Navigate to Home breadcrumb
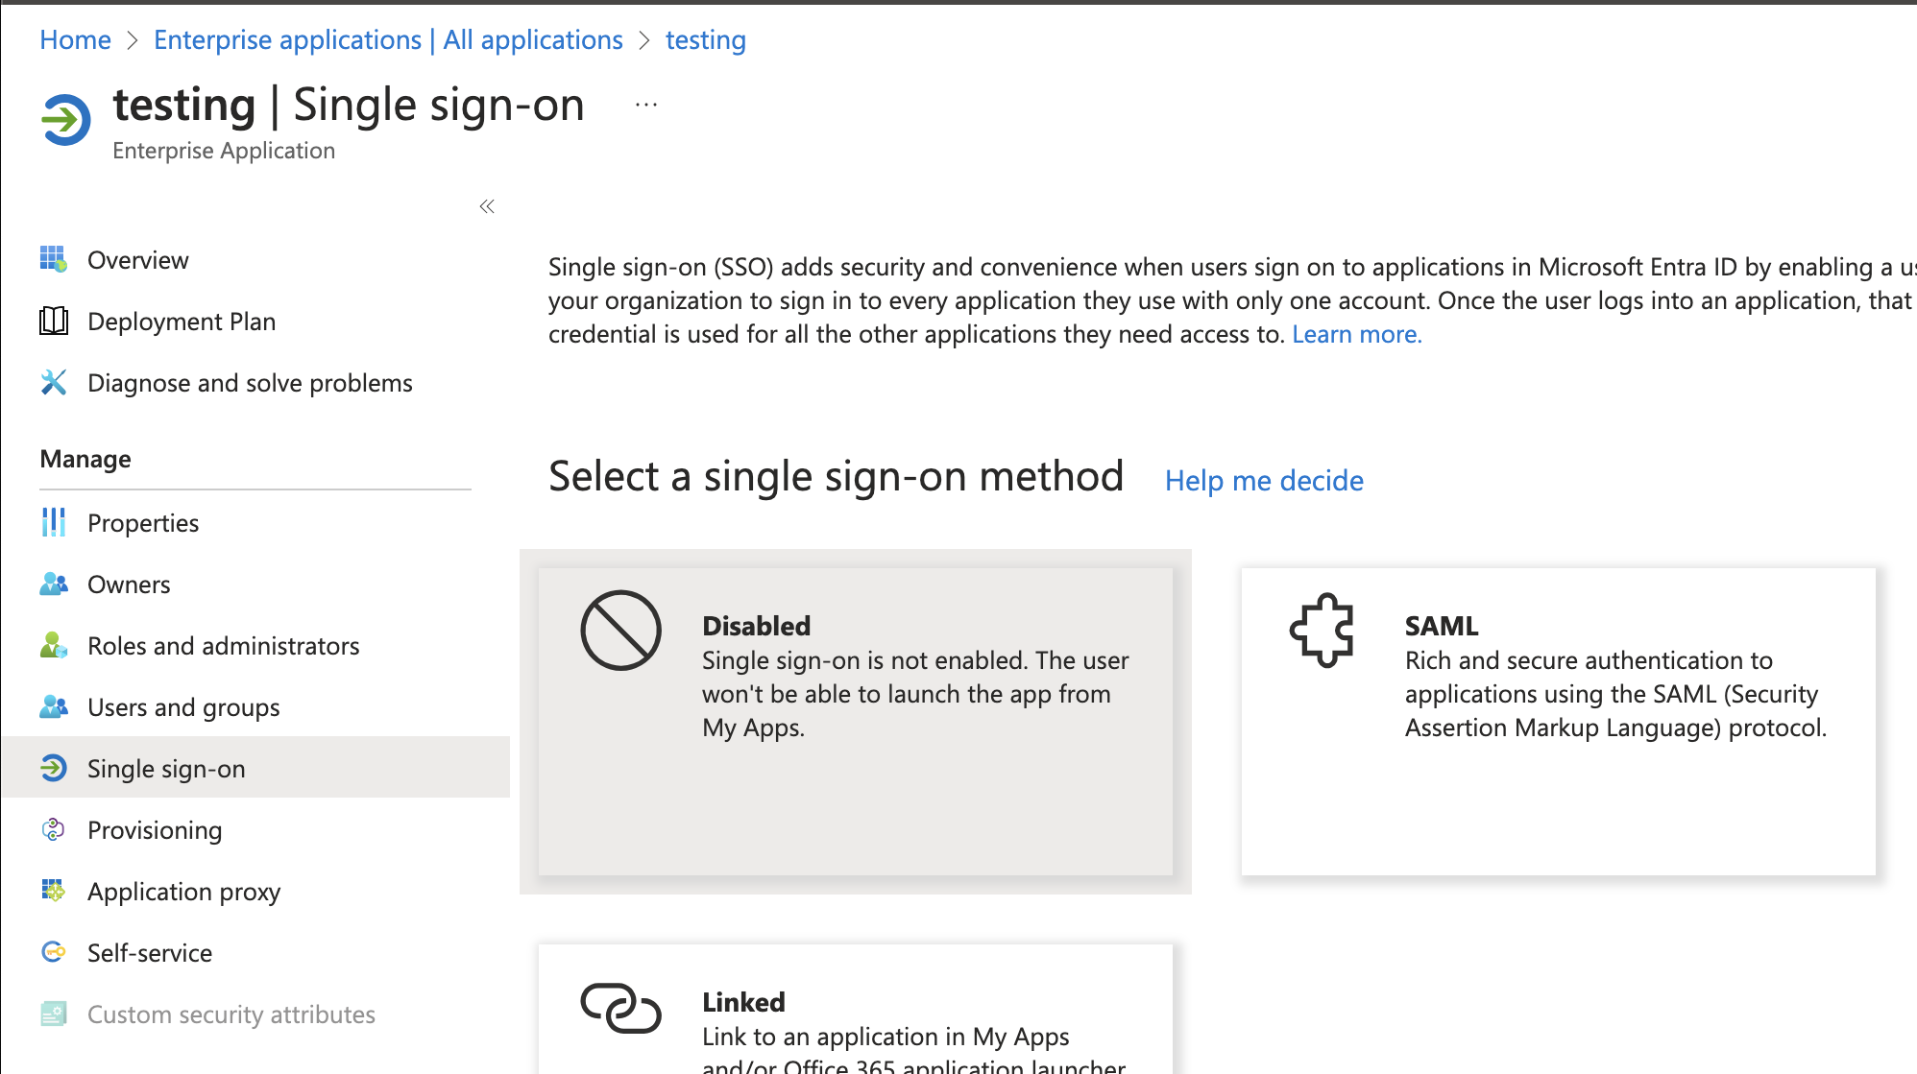 point(74,39)
